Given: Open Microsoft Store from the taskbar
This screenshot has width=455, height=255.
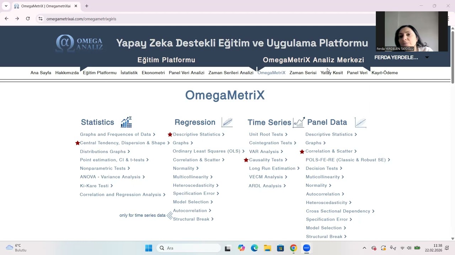Looking at the screenshot, I should click(280, 248).
